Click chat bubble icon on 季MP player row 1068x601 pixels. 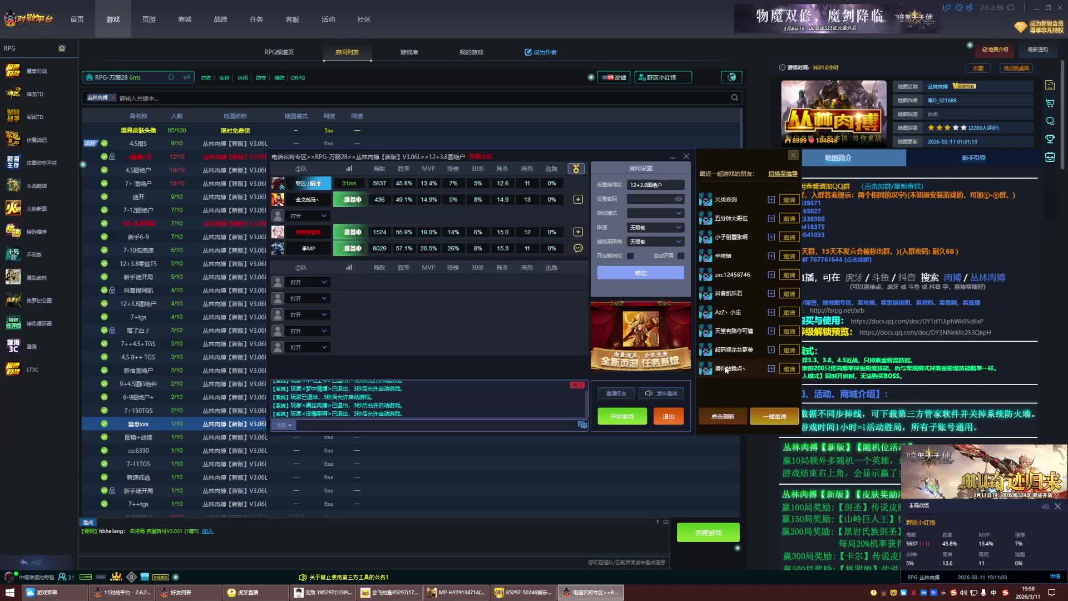click(x=578, y=248)
